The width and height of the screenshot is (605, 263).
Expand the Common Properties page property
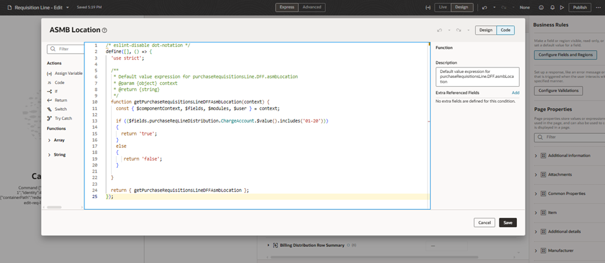(x=536, y=193)
